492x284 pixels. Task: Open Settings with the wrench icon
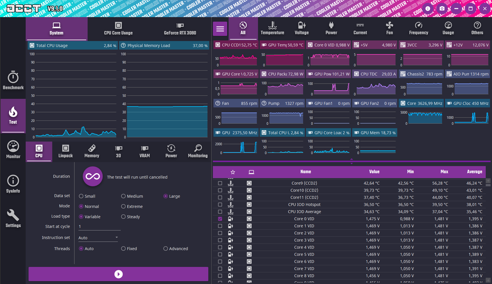(x=13, y=218)
